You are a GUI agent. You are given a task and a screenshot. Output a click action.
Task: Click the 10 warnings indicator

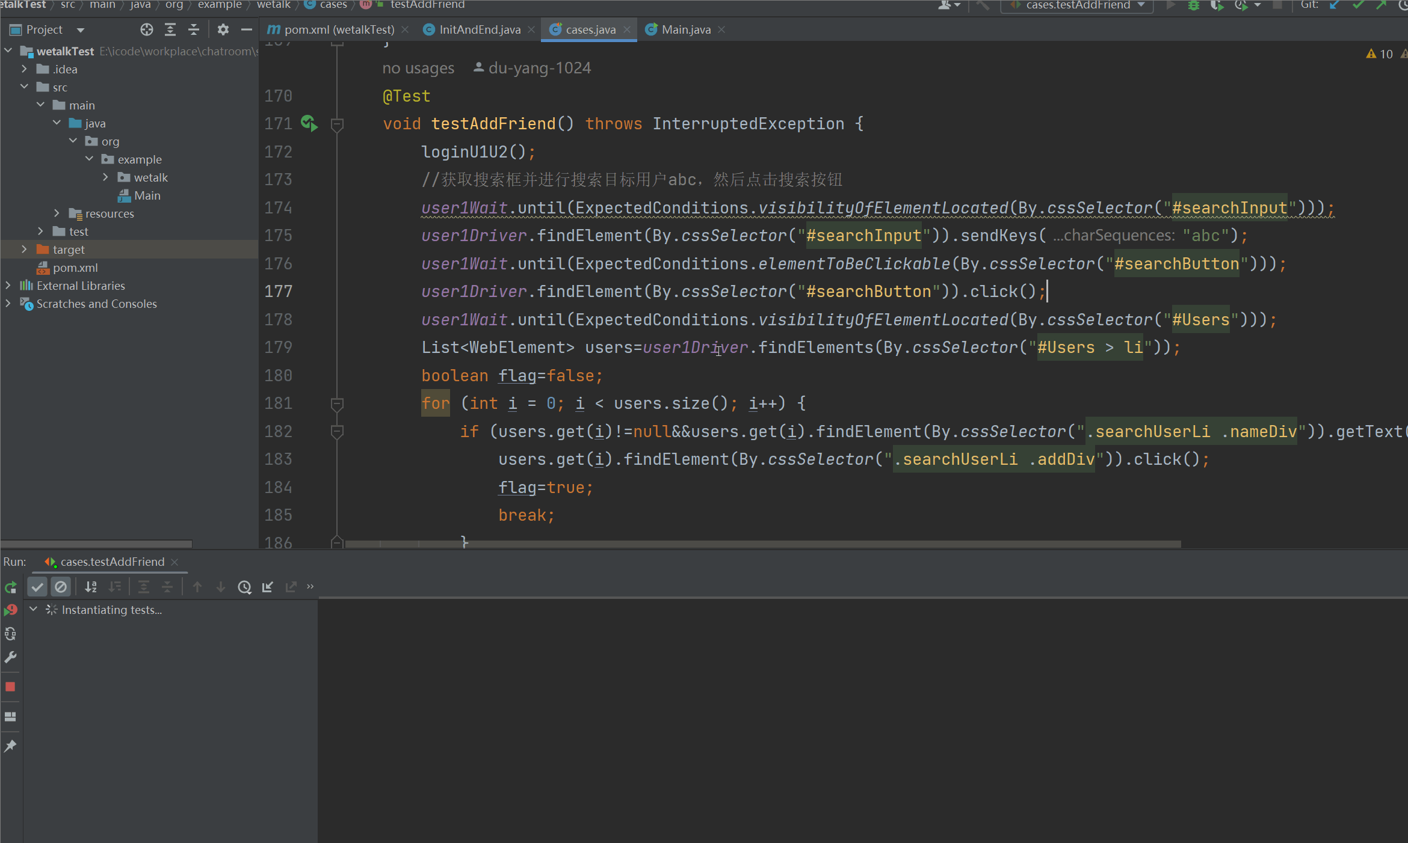pyautogui.click(x=1380, y=54)
